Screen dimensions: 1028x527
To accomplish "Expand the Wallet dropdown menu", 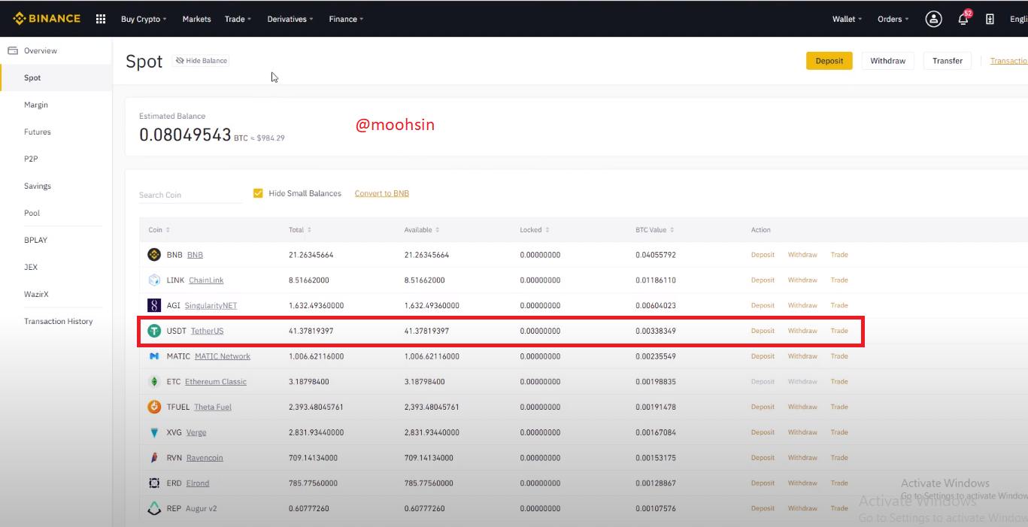I will tap(847, 19).
